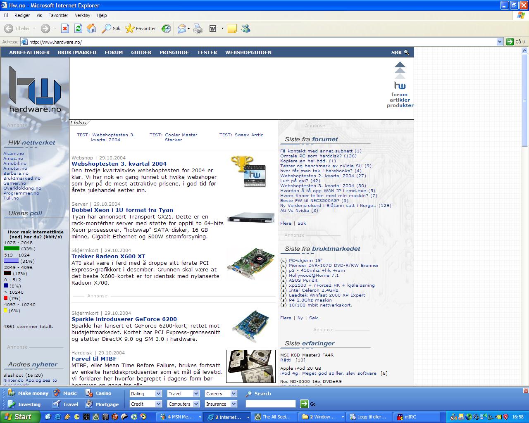Click the disabled Tilbake back button
The width and height of the screenshot is (529, 423).
17,29
